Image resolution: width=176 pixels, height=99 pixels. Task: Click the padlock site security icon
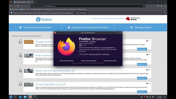[x=35, y=6]
